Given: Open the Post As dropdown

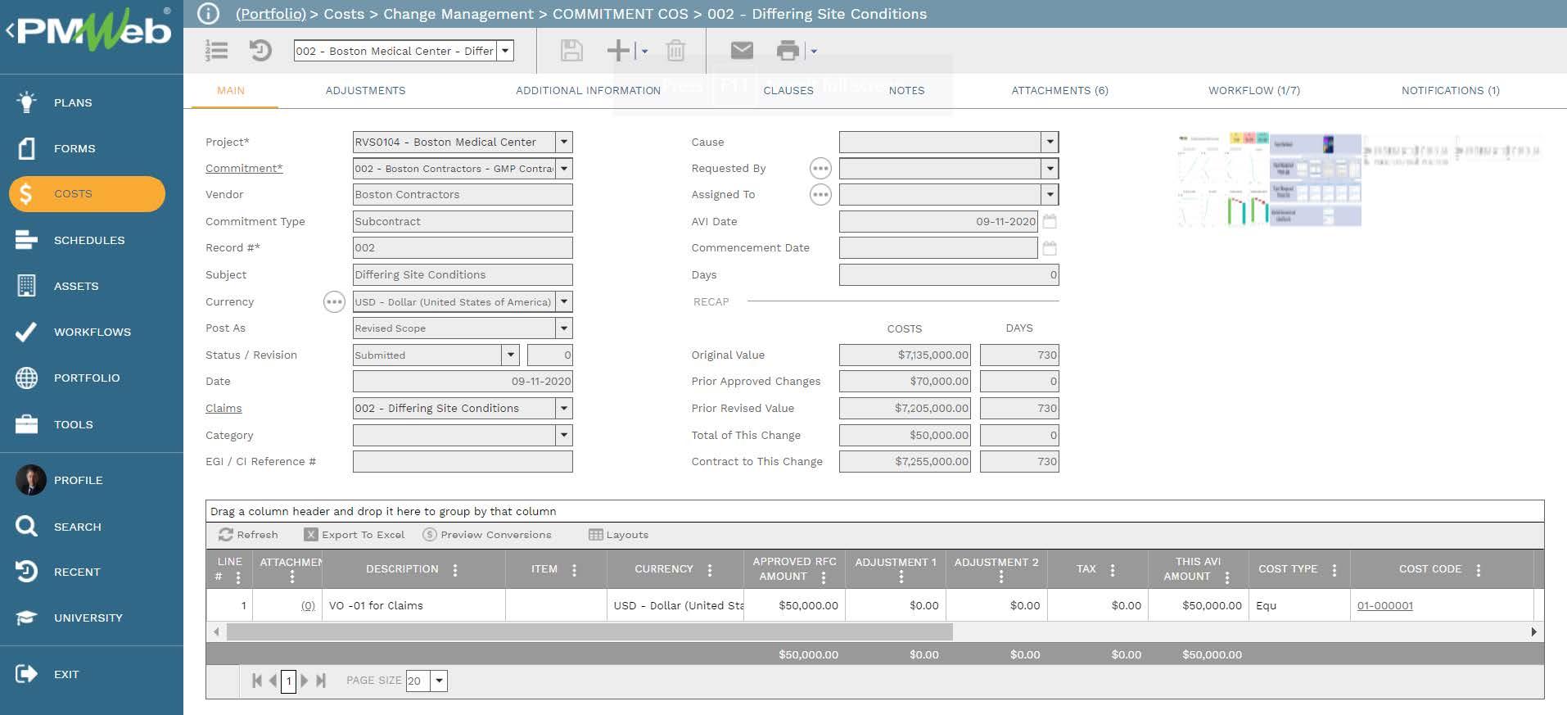Looking at the screenshot, I should click(x=563, y=328).
